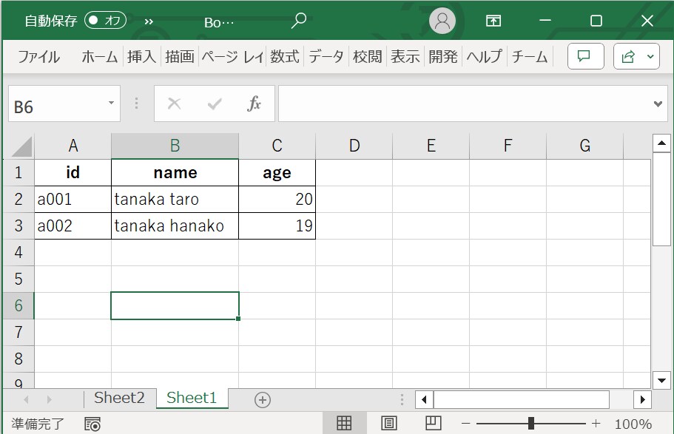Click the ribbon display options icon
The image size is (674, 434).
point(493,21)
